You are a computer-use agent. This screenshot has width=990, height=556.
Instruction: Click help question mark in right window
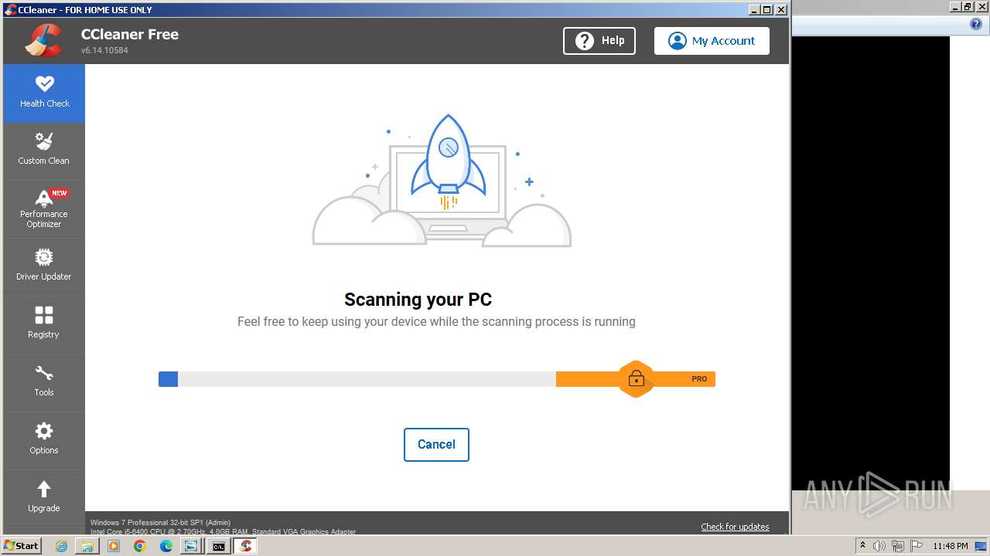click(x=975, y=25)
